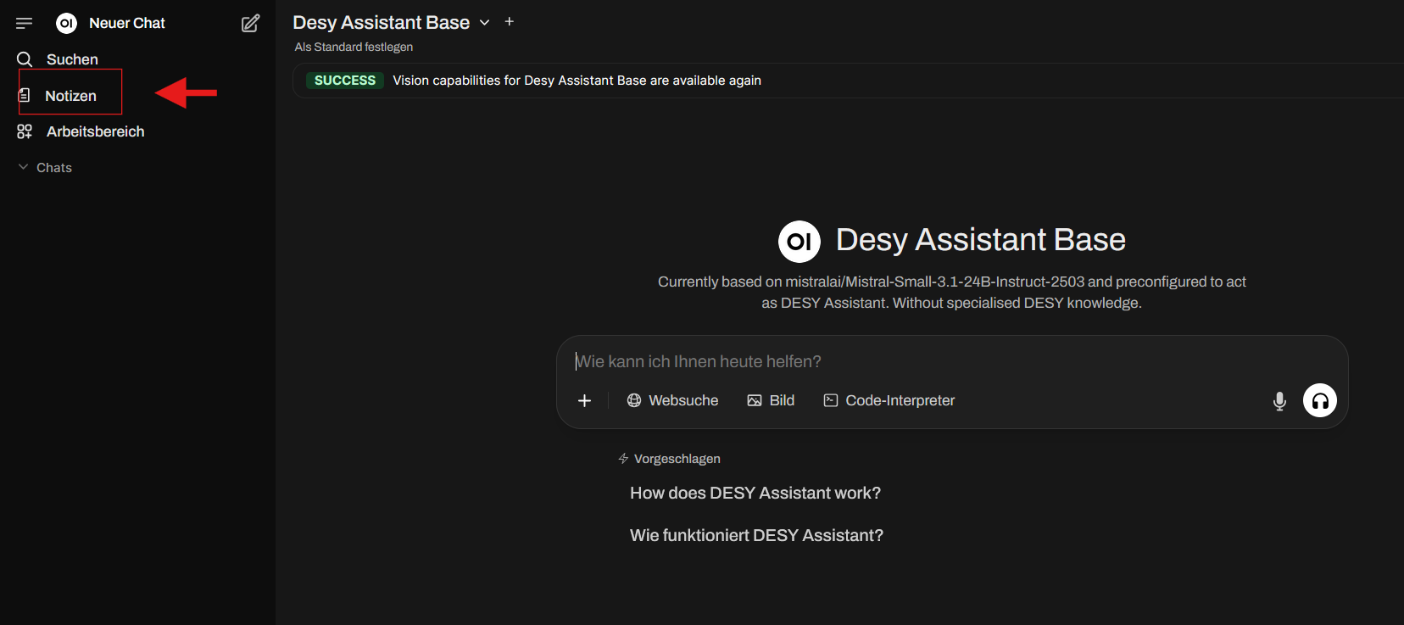Add another model with the plus icon
The height and width of the screenshot is (625, 1404).
pos(510,21)
